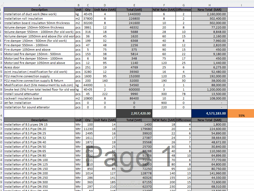This screenshot has width=254, height=191.
Task: Click cell 'Acess door'
Action: pos(39,67)
